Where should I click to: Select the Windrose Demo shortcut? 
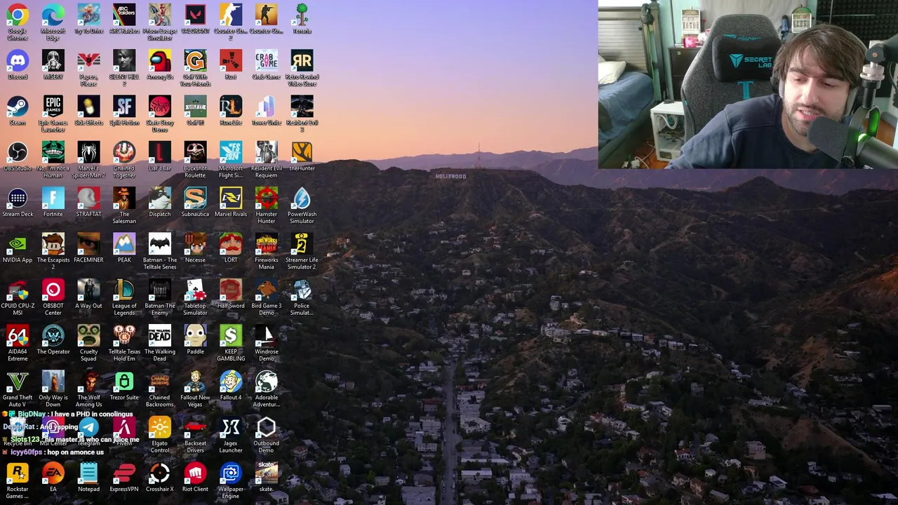[x=267, y=335]
